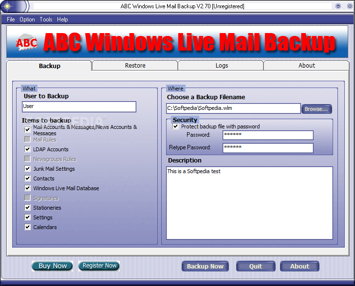The image size is (355, 286).
Task: Uncheck the Contacts checkbox
Action: coord(27,178)
